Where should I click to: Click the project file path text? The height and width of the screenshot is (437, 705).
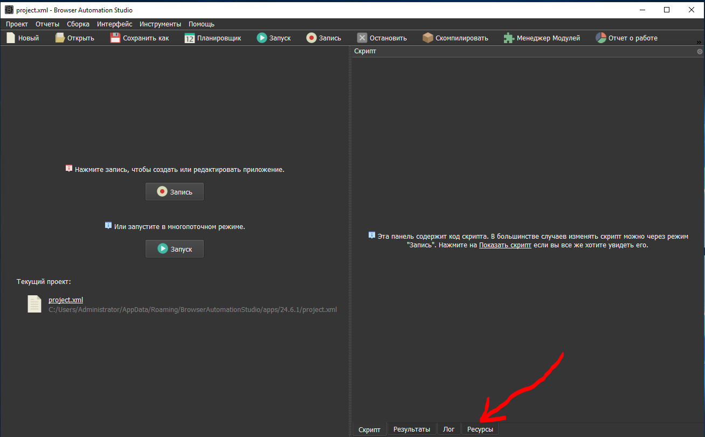[x=192, y=310]
